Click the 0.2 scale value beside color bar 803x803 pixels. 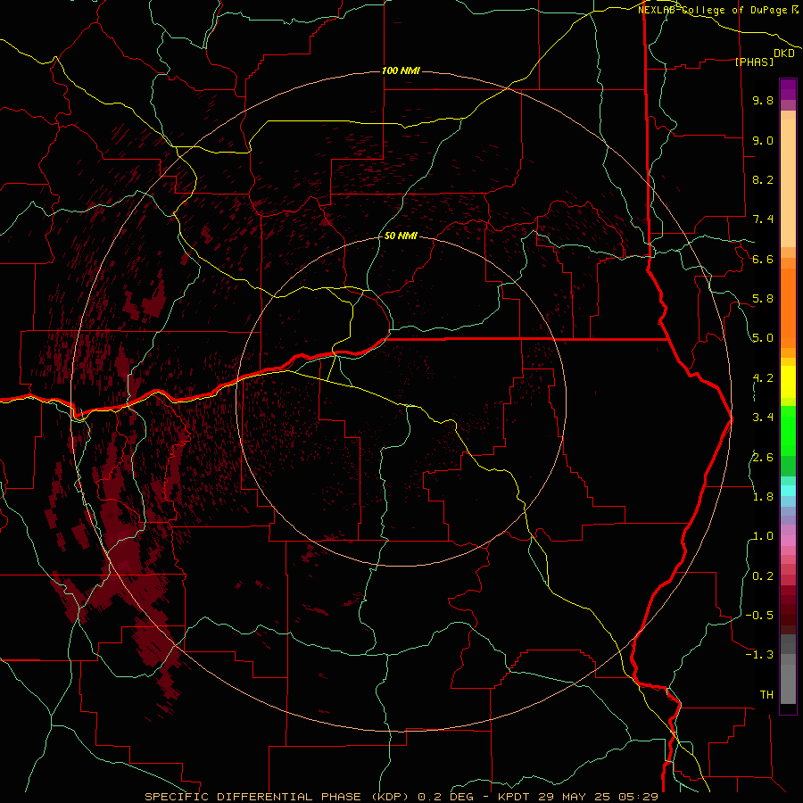pyautogui.click(x=763, y=576)
